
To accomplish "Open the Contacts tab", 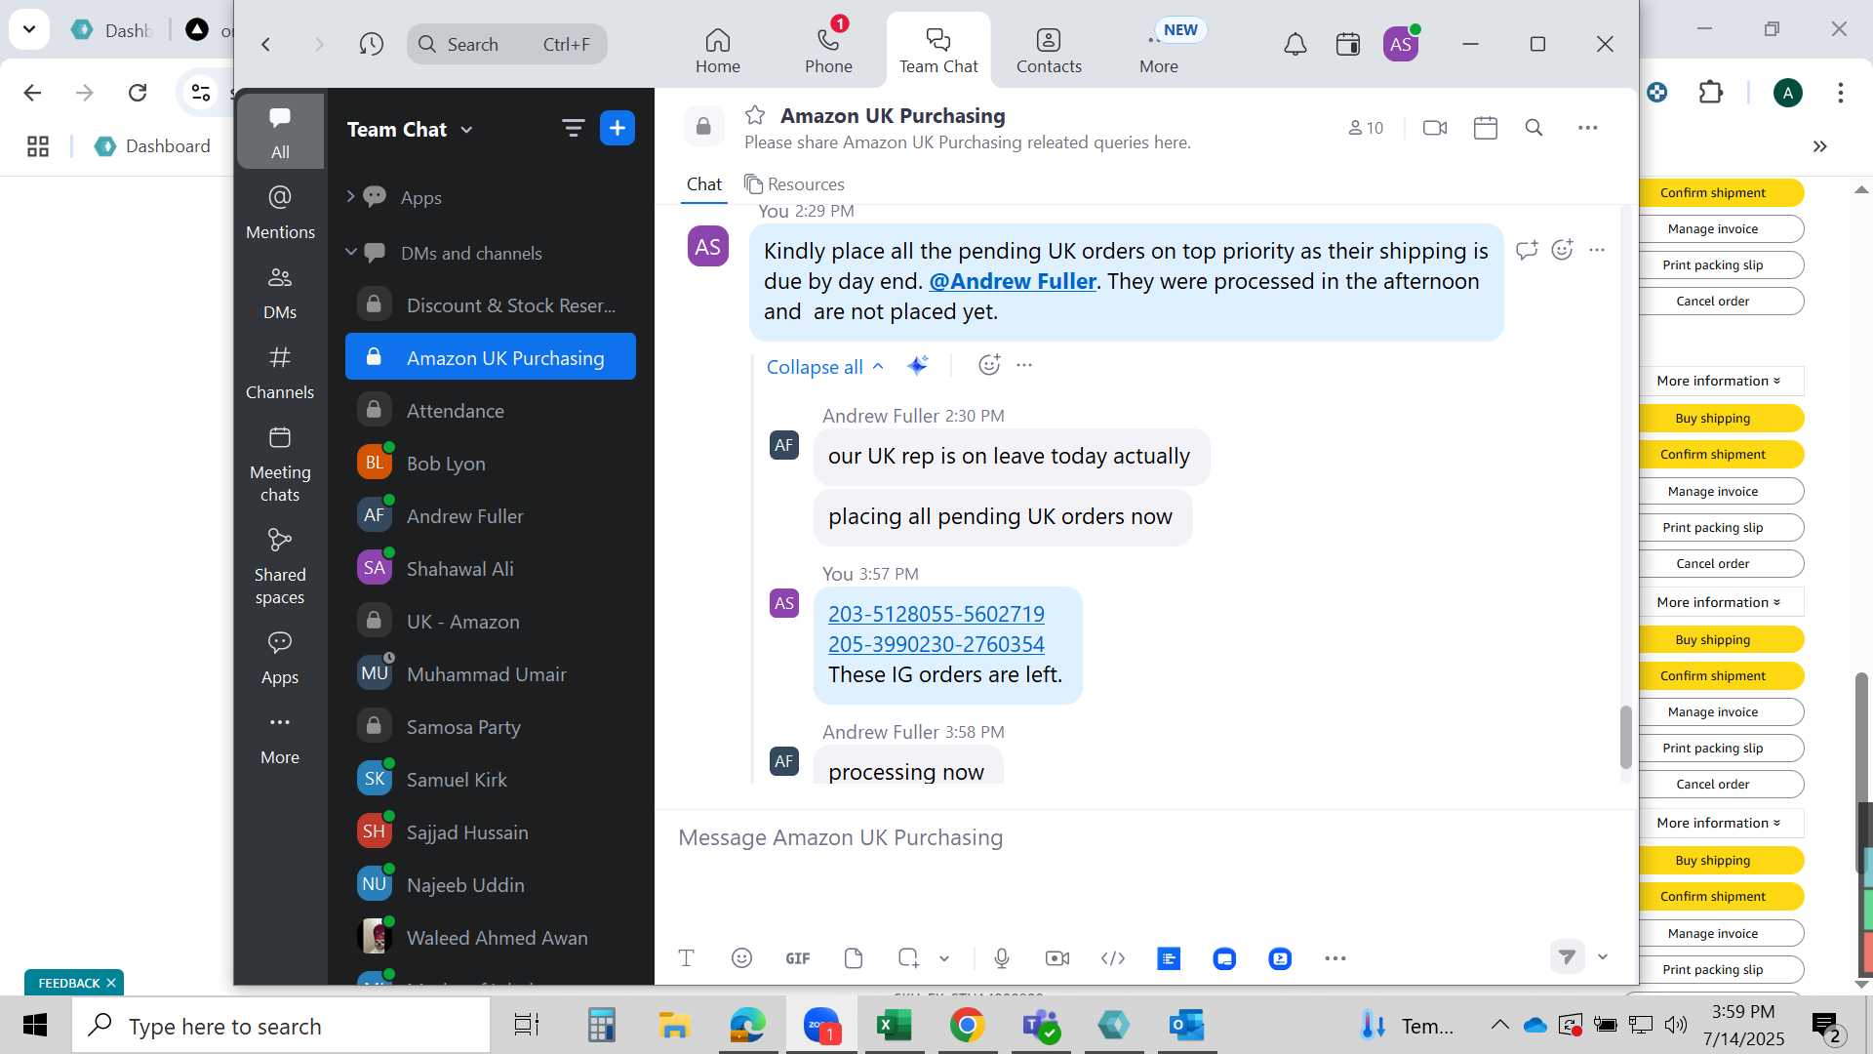I will 1049,51.
